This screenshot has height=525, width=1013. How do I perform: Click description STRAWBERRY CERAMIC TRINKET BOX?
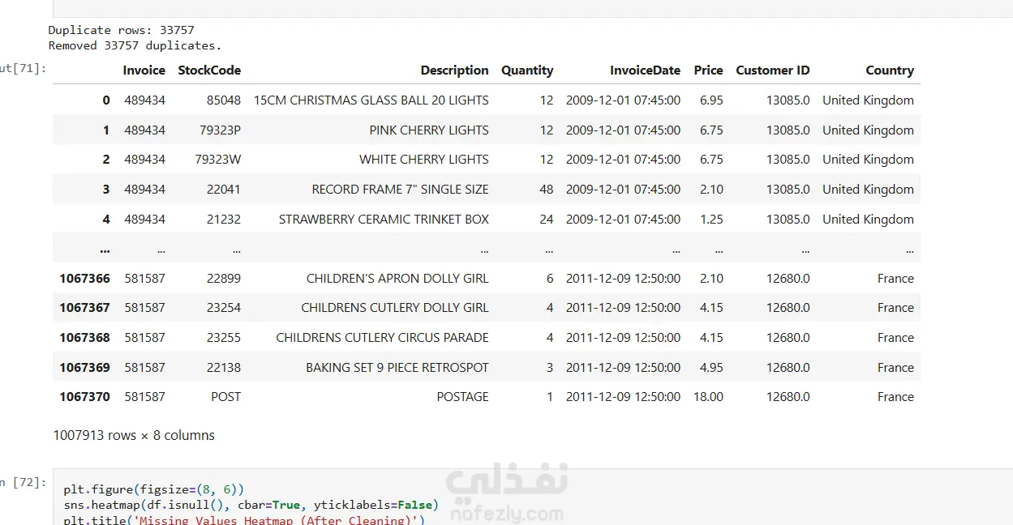click(x=384, y=220)
